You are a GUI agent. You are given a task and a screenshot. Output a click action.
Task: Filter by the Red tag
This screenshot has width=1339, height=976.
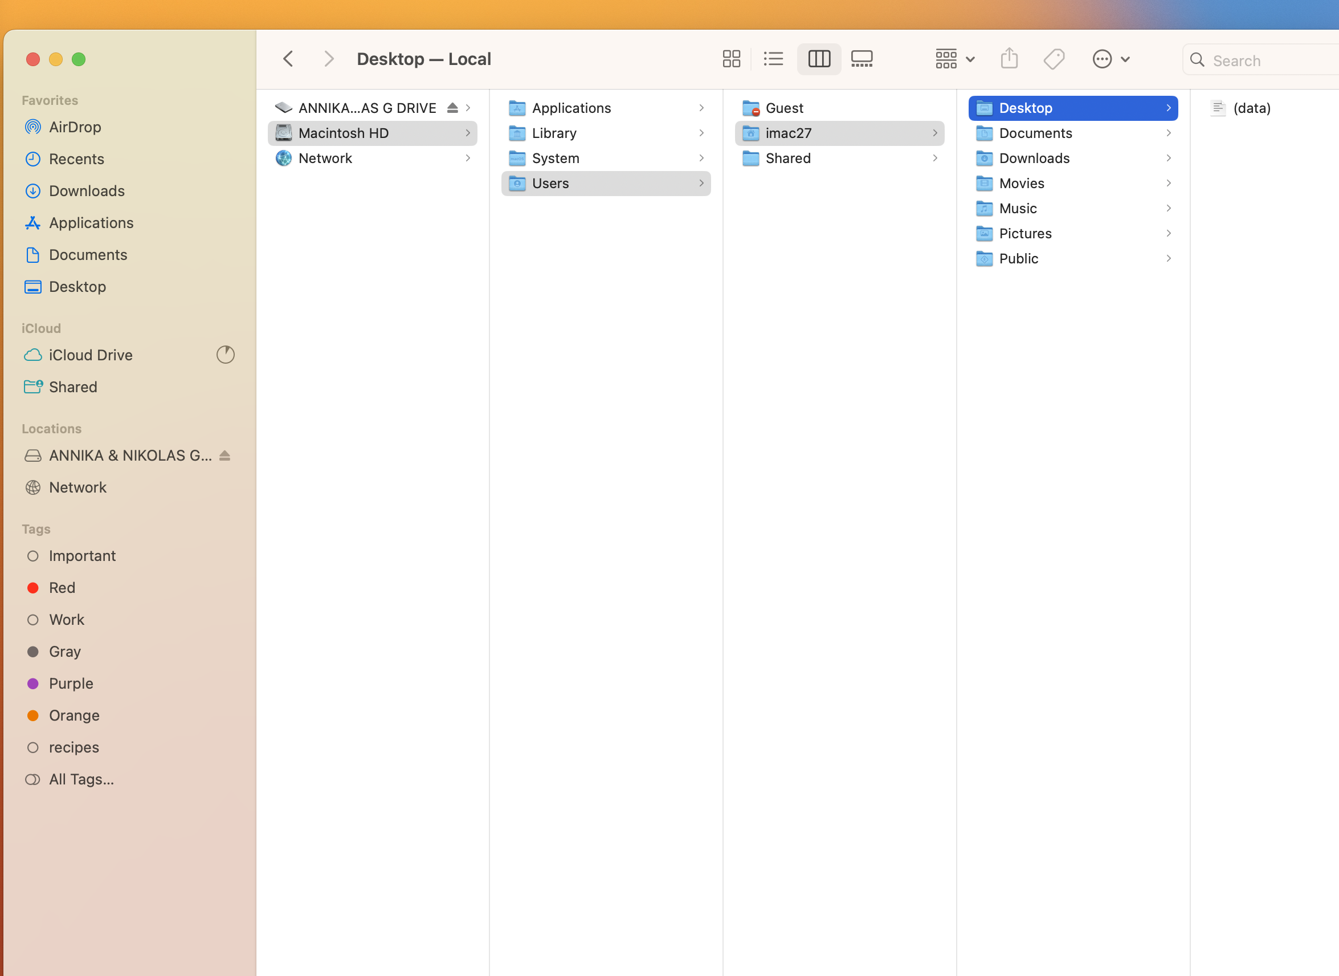point(62,588)
